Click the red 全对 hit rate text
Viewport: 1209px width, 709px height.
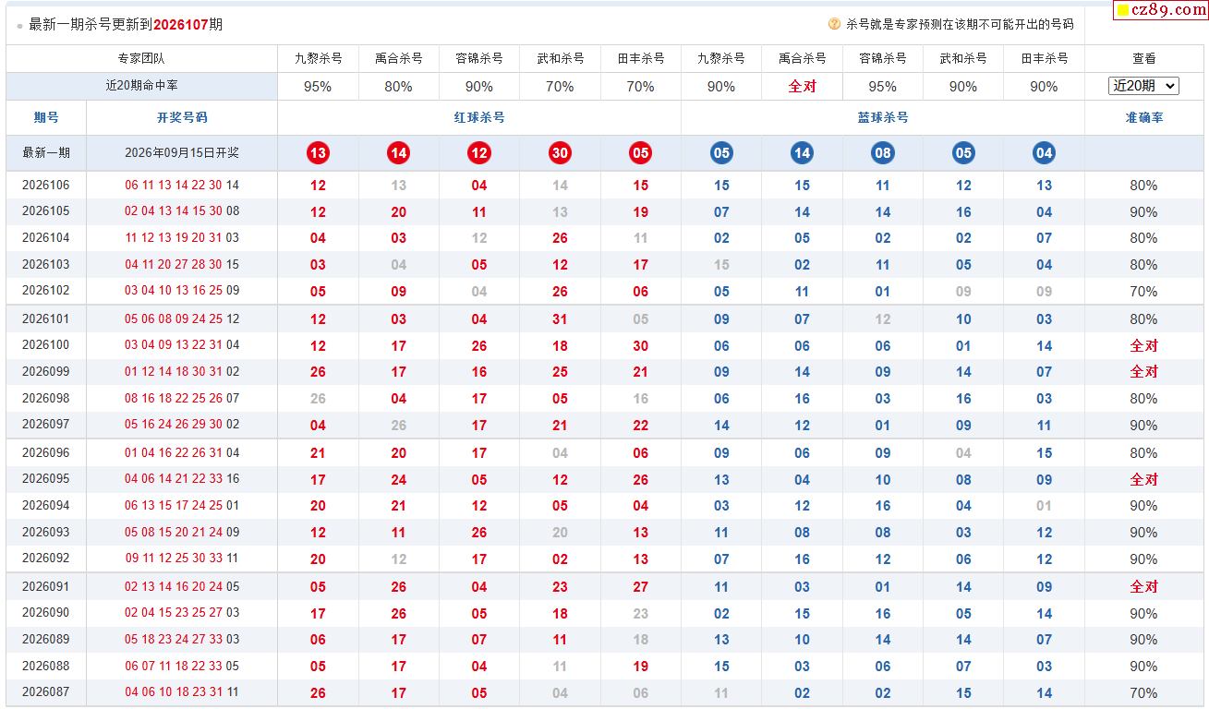[802, 86]
